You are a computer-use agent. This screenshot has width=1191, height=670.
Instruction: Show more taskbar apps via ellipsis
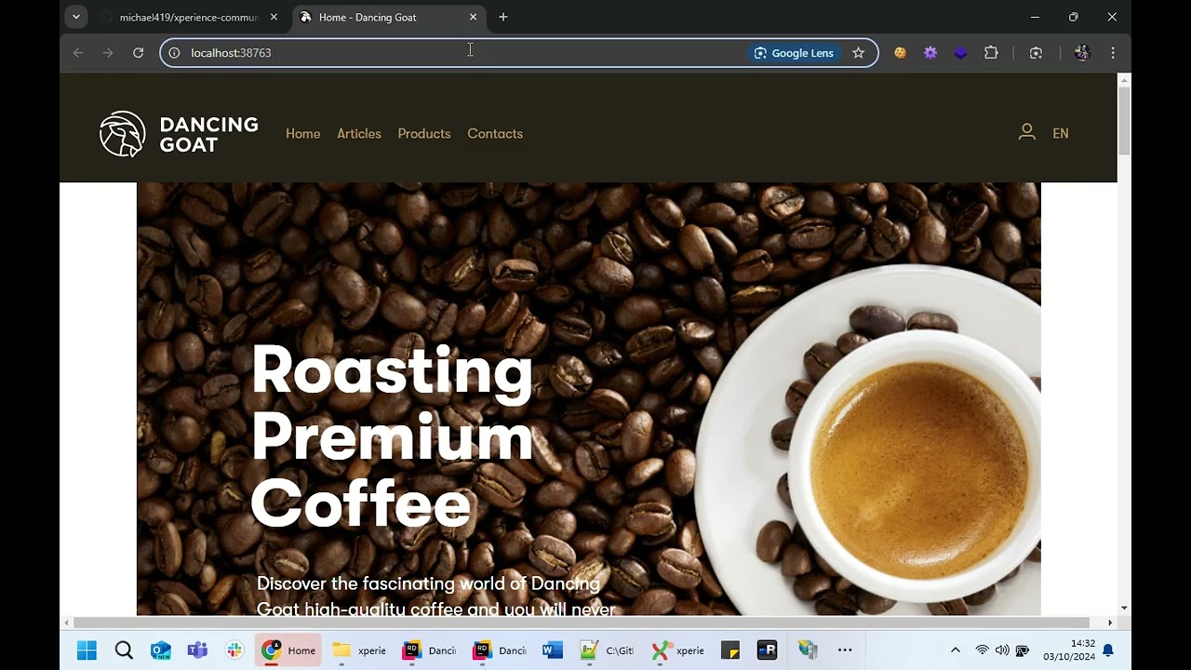tap(845, 650)
